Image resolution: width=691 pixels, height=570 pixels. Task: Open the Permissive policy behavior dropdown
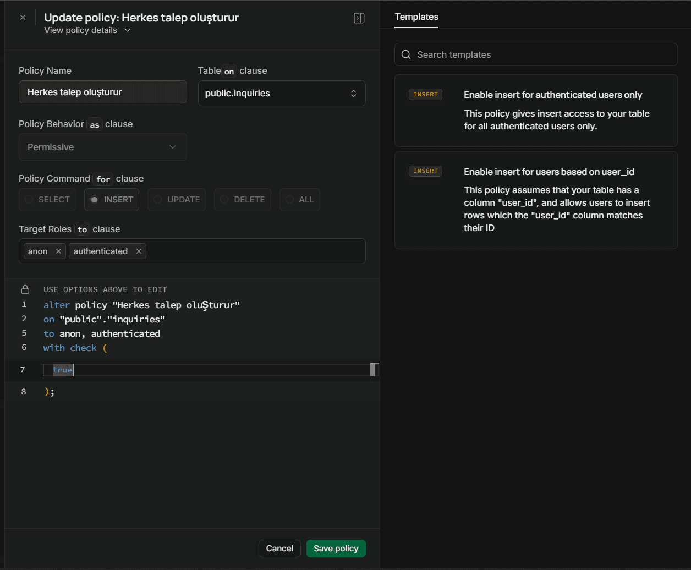tap(103, 147)
